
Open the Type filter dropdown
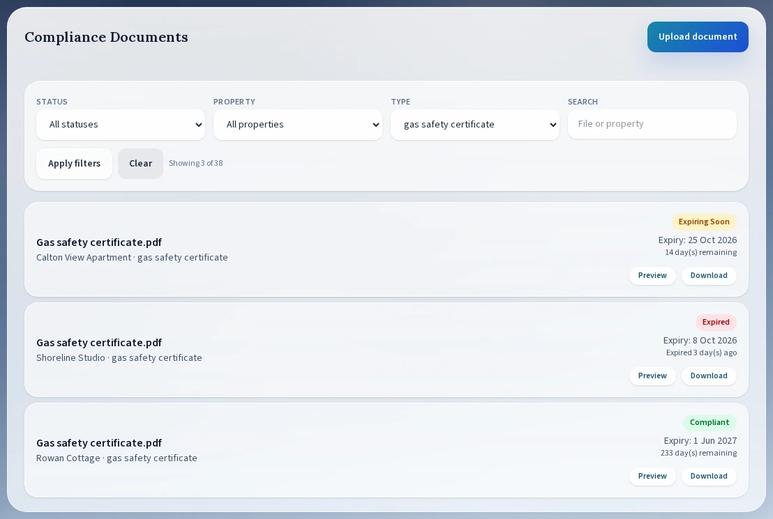coord(474,125)
